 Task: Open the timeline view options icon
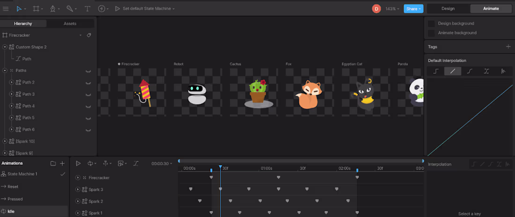(122, 163)
